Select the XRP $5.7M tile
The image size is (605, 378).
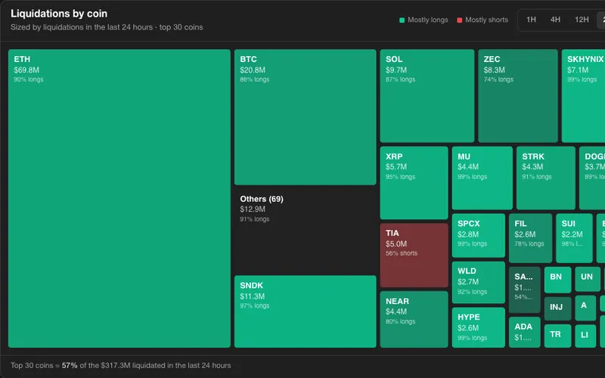[414, 183]
